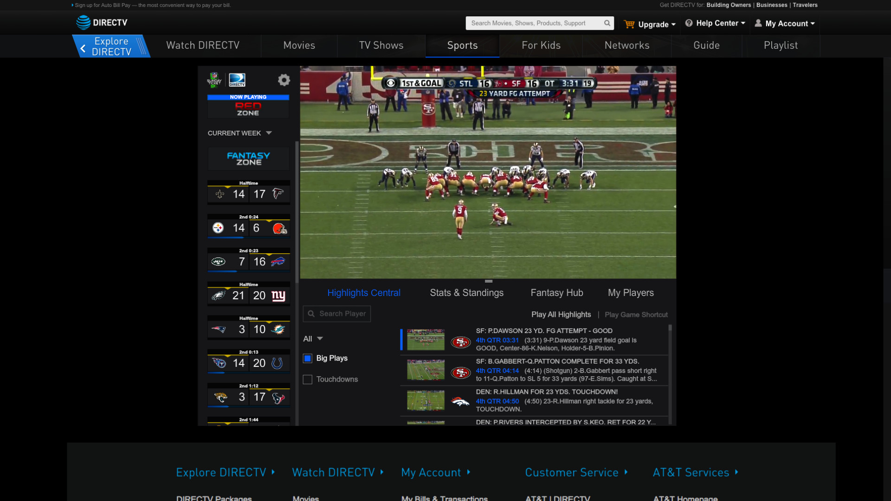891x501 pixels.
Task: Play the Gabbert to Patton 33 yards thumbnail
Action: coord(426,370)
